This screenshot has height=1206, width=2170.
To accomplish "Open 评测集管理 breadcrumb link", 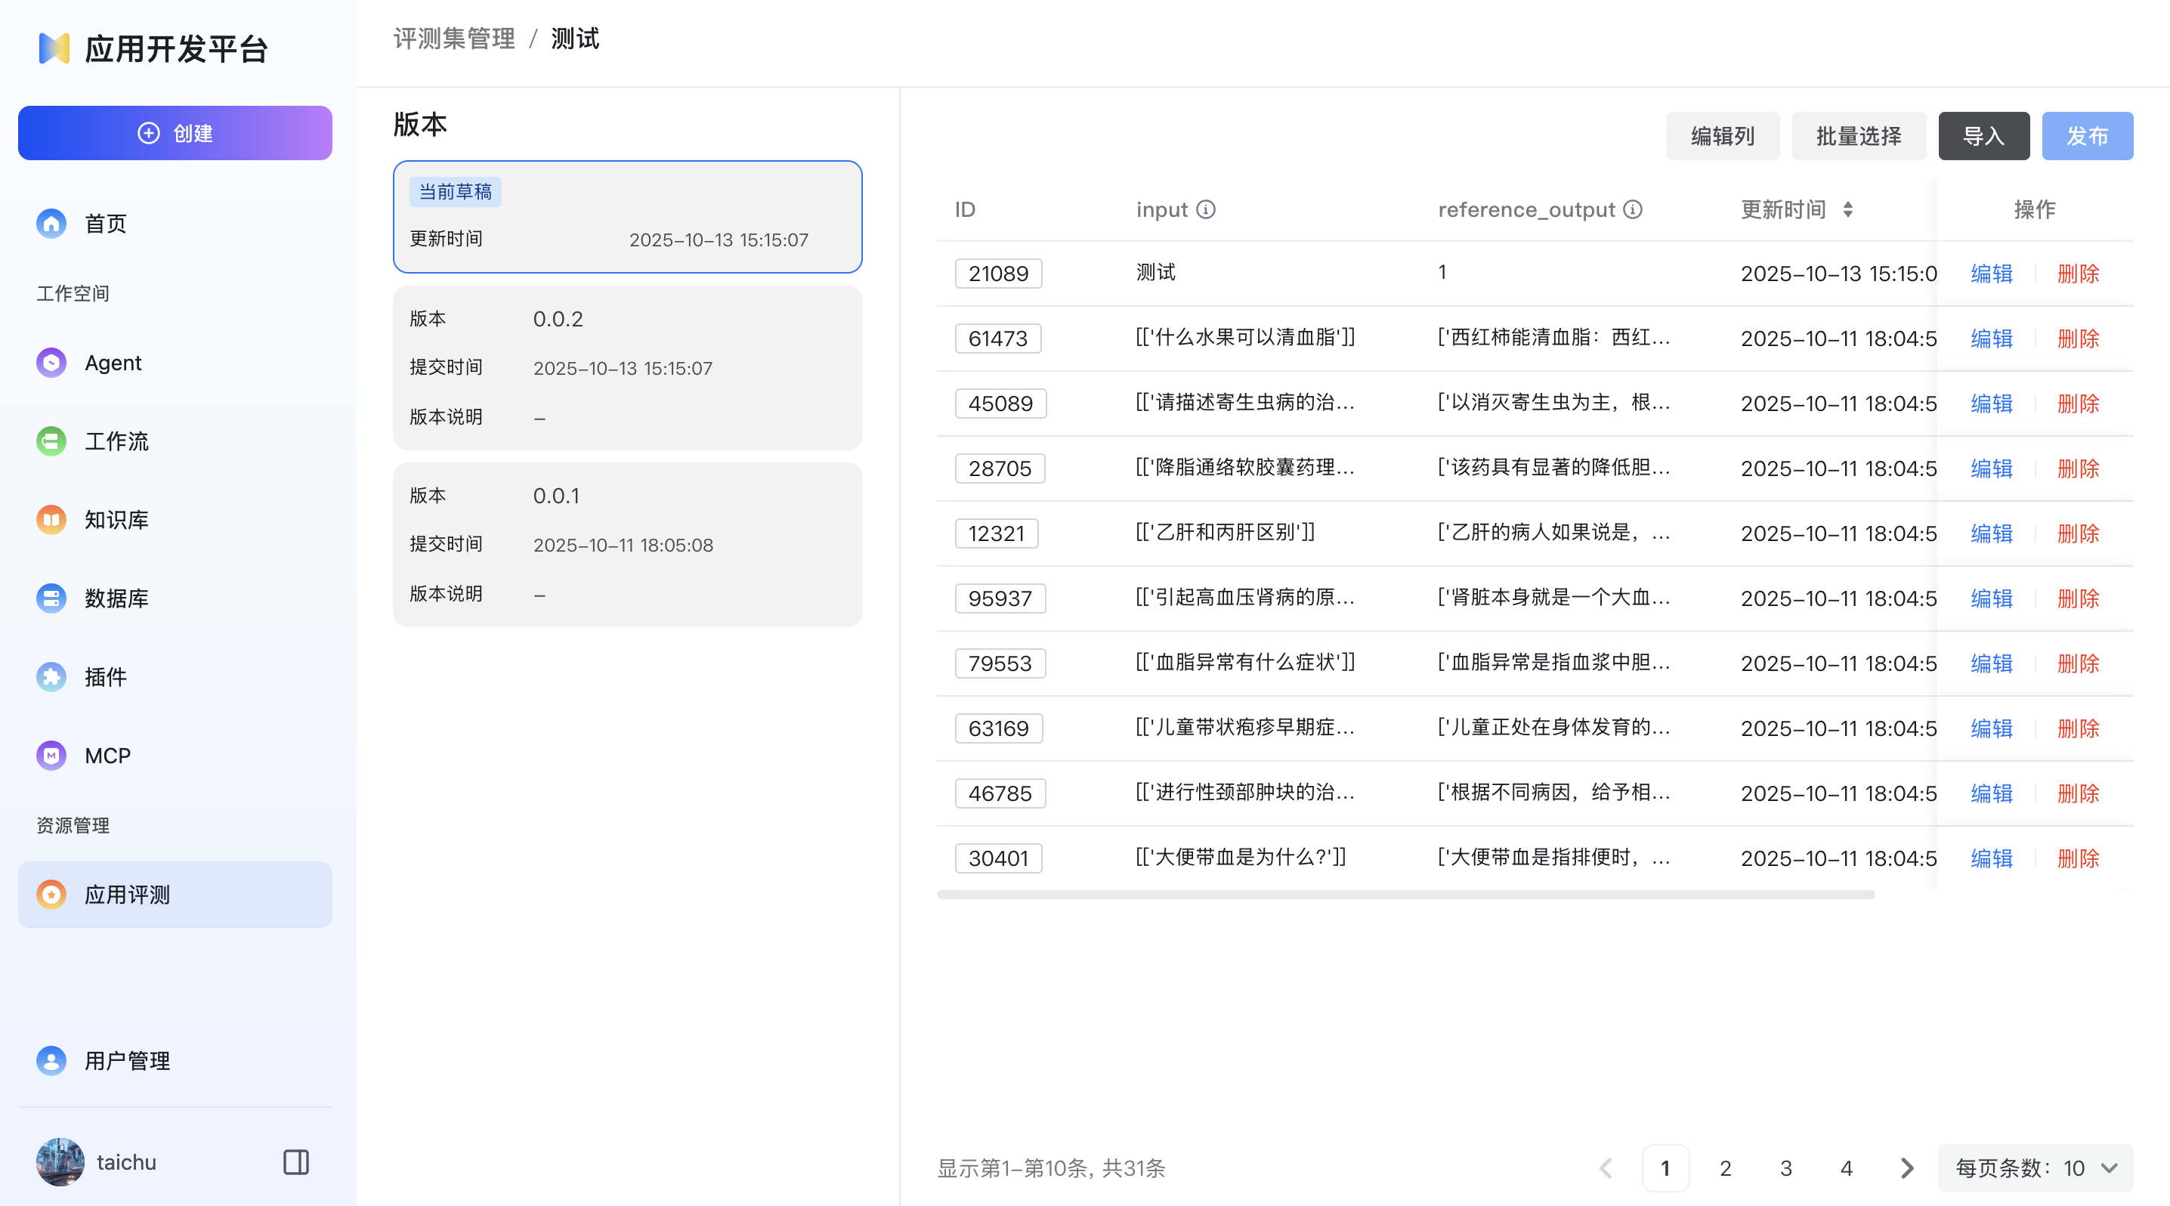I will pyautogui.click(x=453, y=38).
